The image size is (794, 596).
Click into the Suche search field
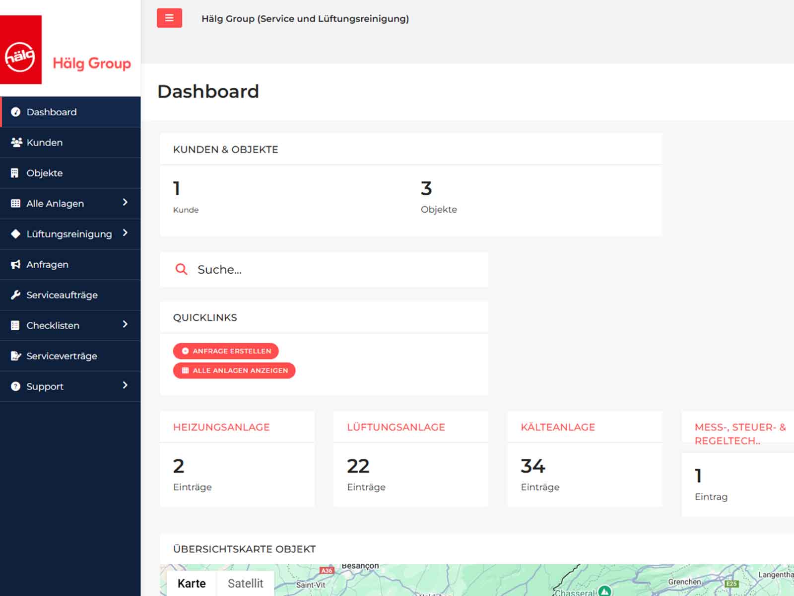click(337, 270)
